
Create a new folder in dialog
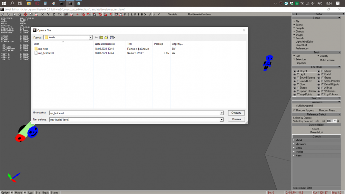click(x=107, y=37)
